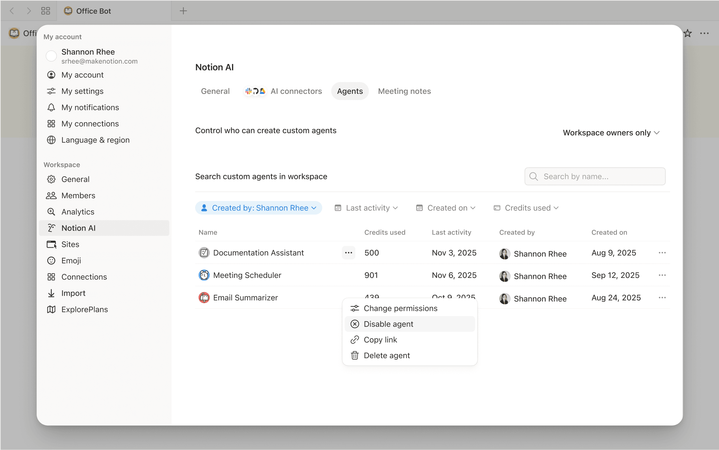Expand the Created by: Shannon Rhee filter
The height and width of the screenshot is (450, 719).
[x=258, y=208]
